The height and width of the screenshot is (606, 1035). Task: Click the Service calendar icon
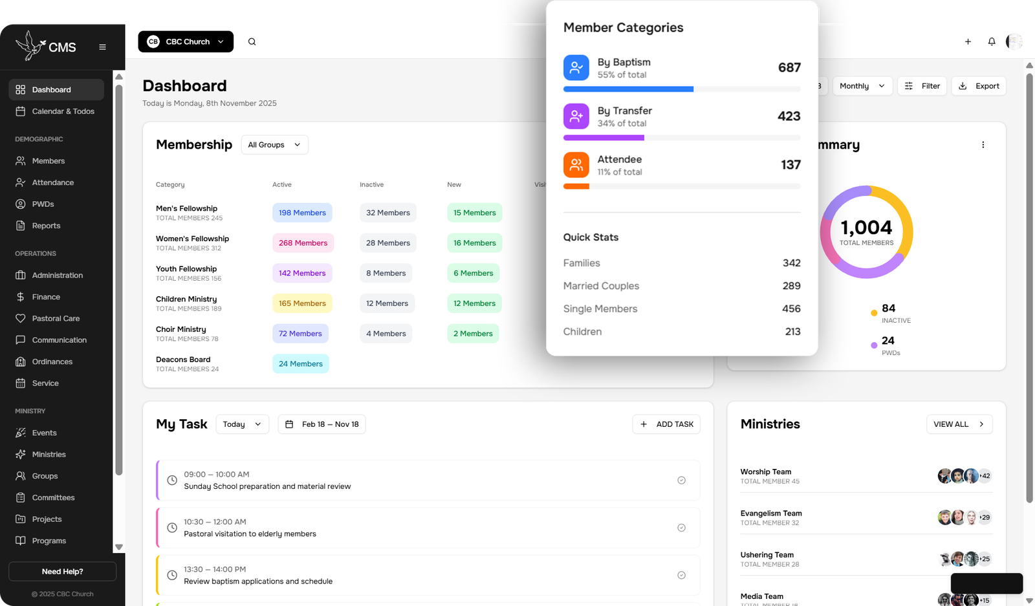21,384
